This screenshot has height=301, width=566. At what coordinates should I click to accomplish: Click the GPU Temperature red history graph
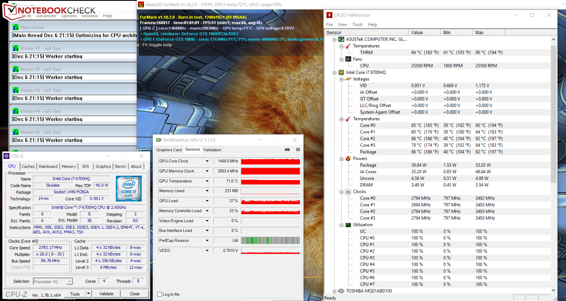[270, 181]
